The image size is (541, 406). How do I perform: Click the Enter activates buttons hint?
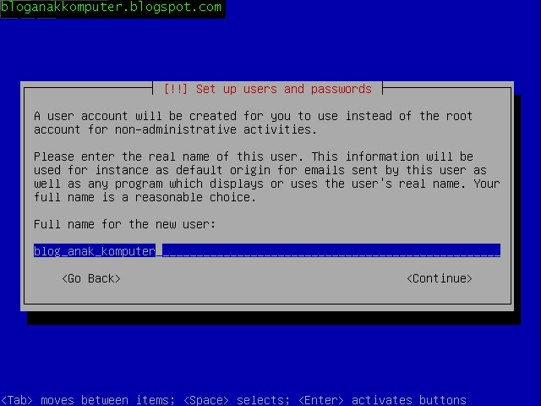[x=382, y=400]
